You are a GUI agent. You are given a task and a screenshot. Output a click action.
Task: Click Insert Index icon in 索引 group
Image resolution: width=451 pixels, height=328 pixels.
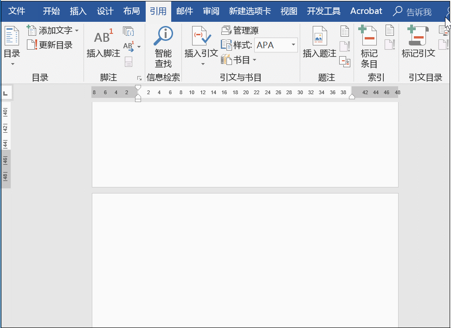389,30
